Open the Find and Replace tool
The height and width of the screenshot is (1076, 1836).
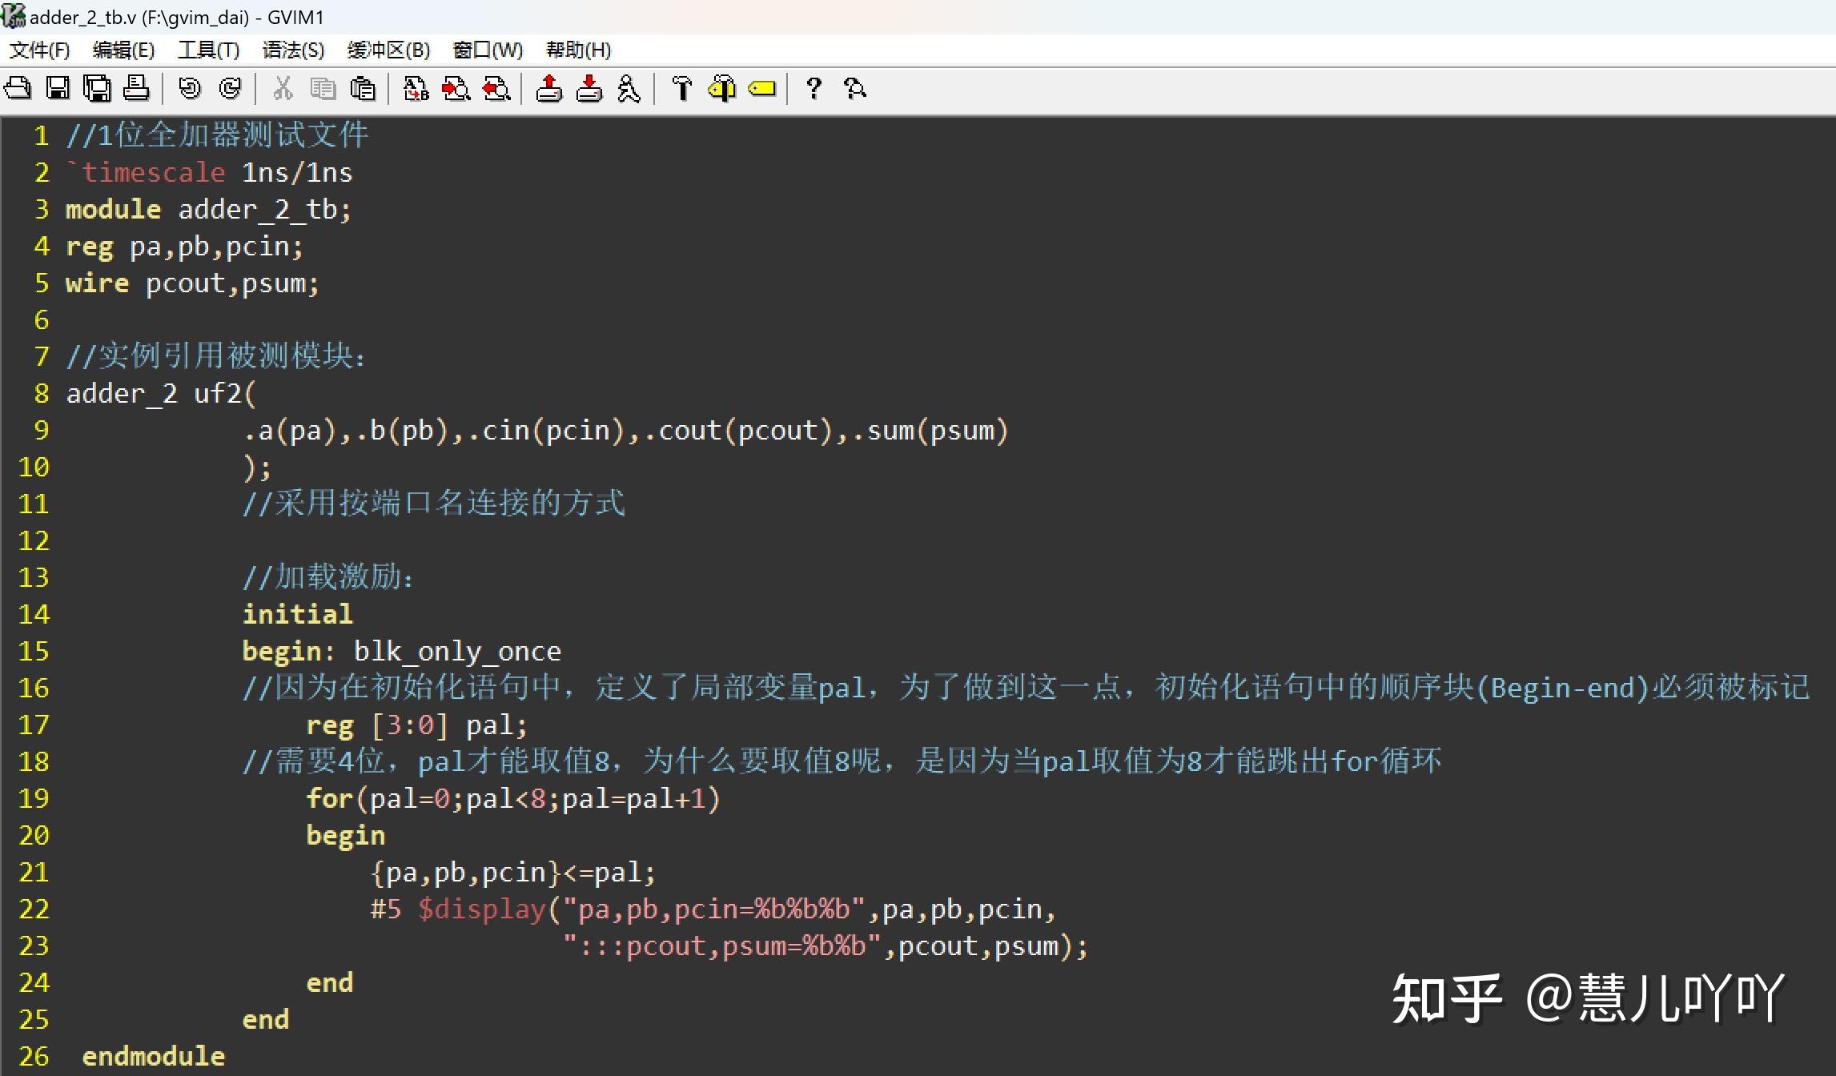pyautogui.click(x=416, y=88)
